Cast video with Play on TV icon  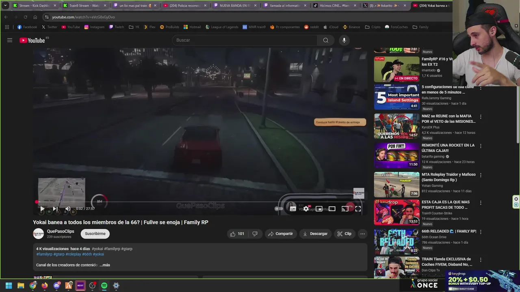pos(345,209)
